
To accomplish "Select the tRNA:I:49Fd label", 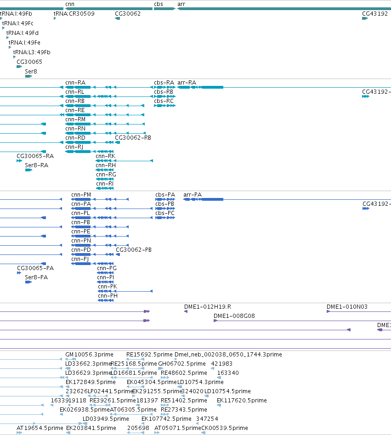I will click(23, 33).
